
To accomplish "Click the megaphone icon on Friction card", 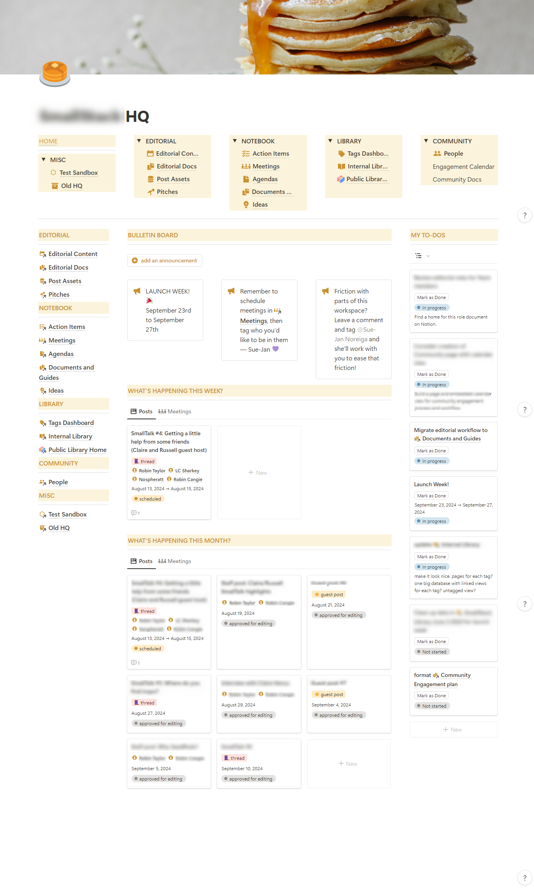I will tap(325, 291).
